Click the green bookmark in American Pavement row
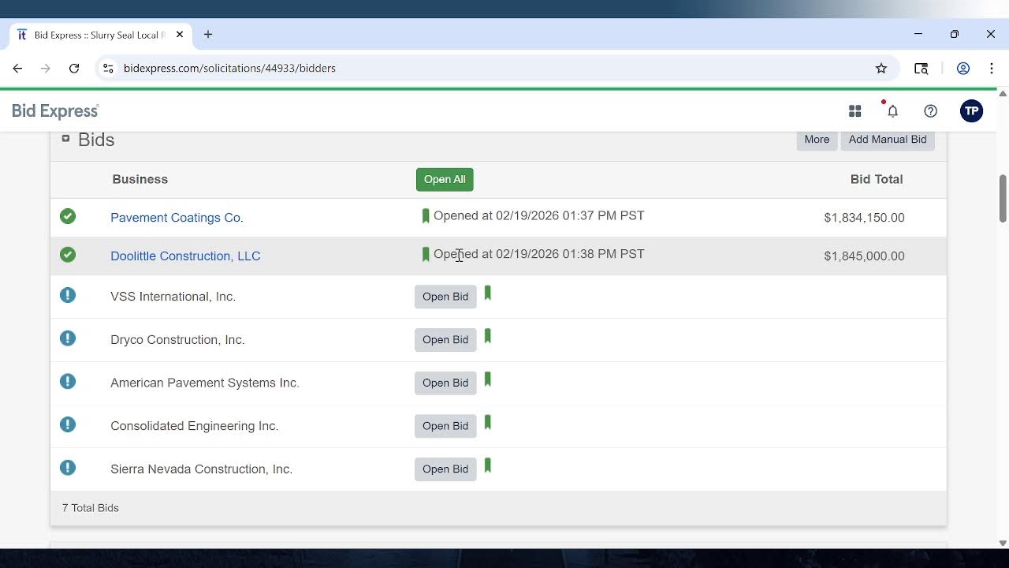The height and width of the screenshot is (568, 1009). pos(488,380)
